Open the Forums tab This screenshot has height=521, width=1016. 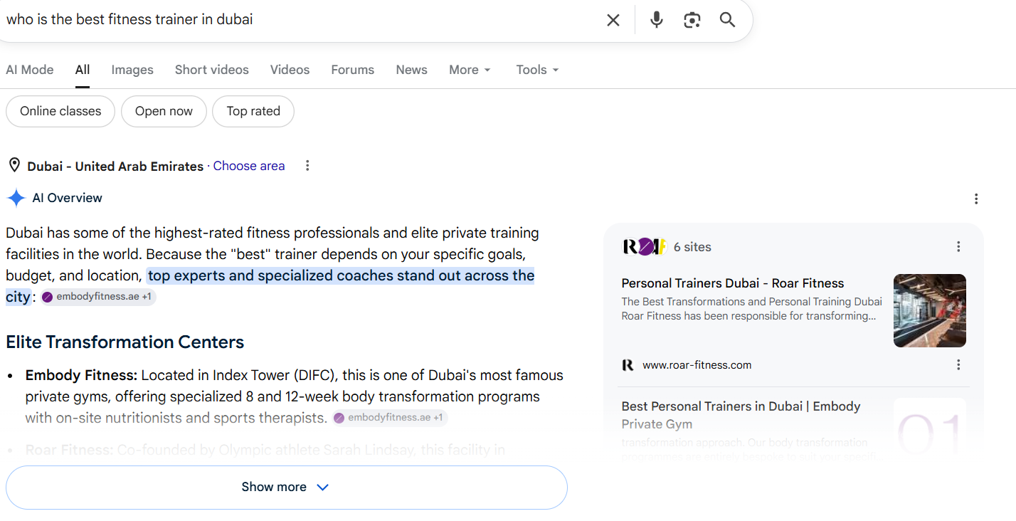(x=353, y=70)
